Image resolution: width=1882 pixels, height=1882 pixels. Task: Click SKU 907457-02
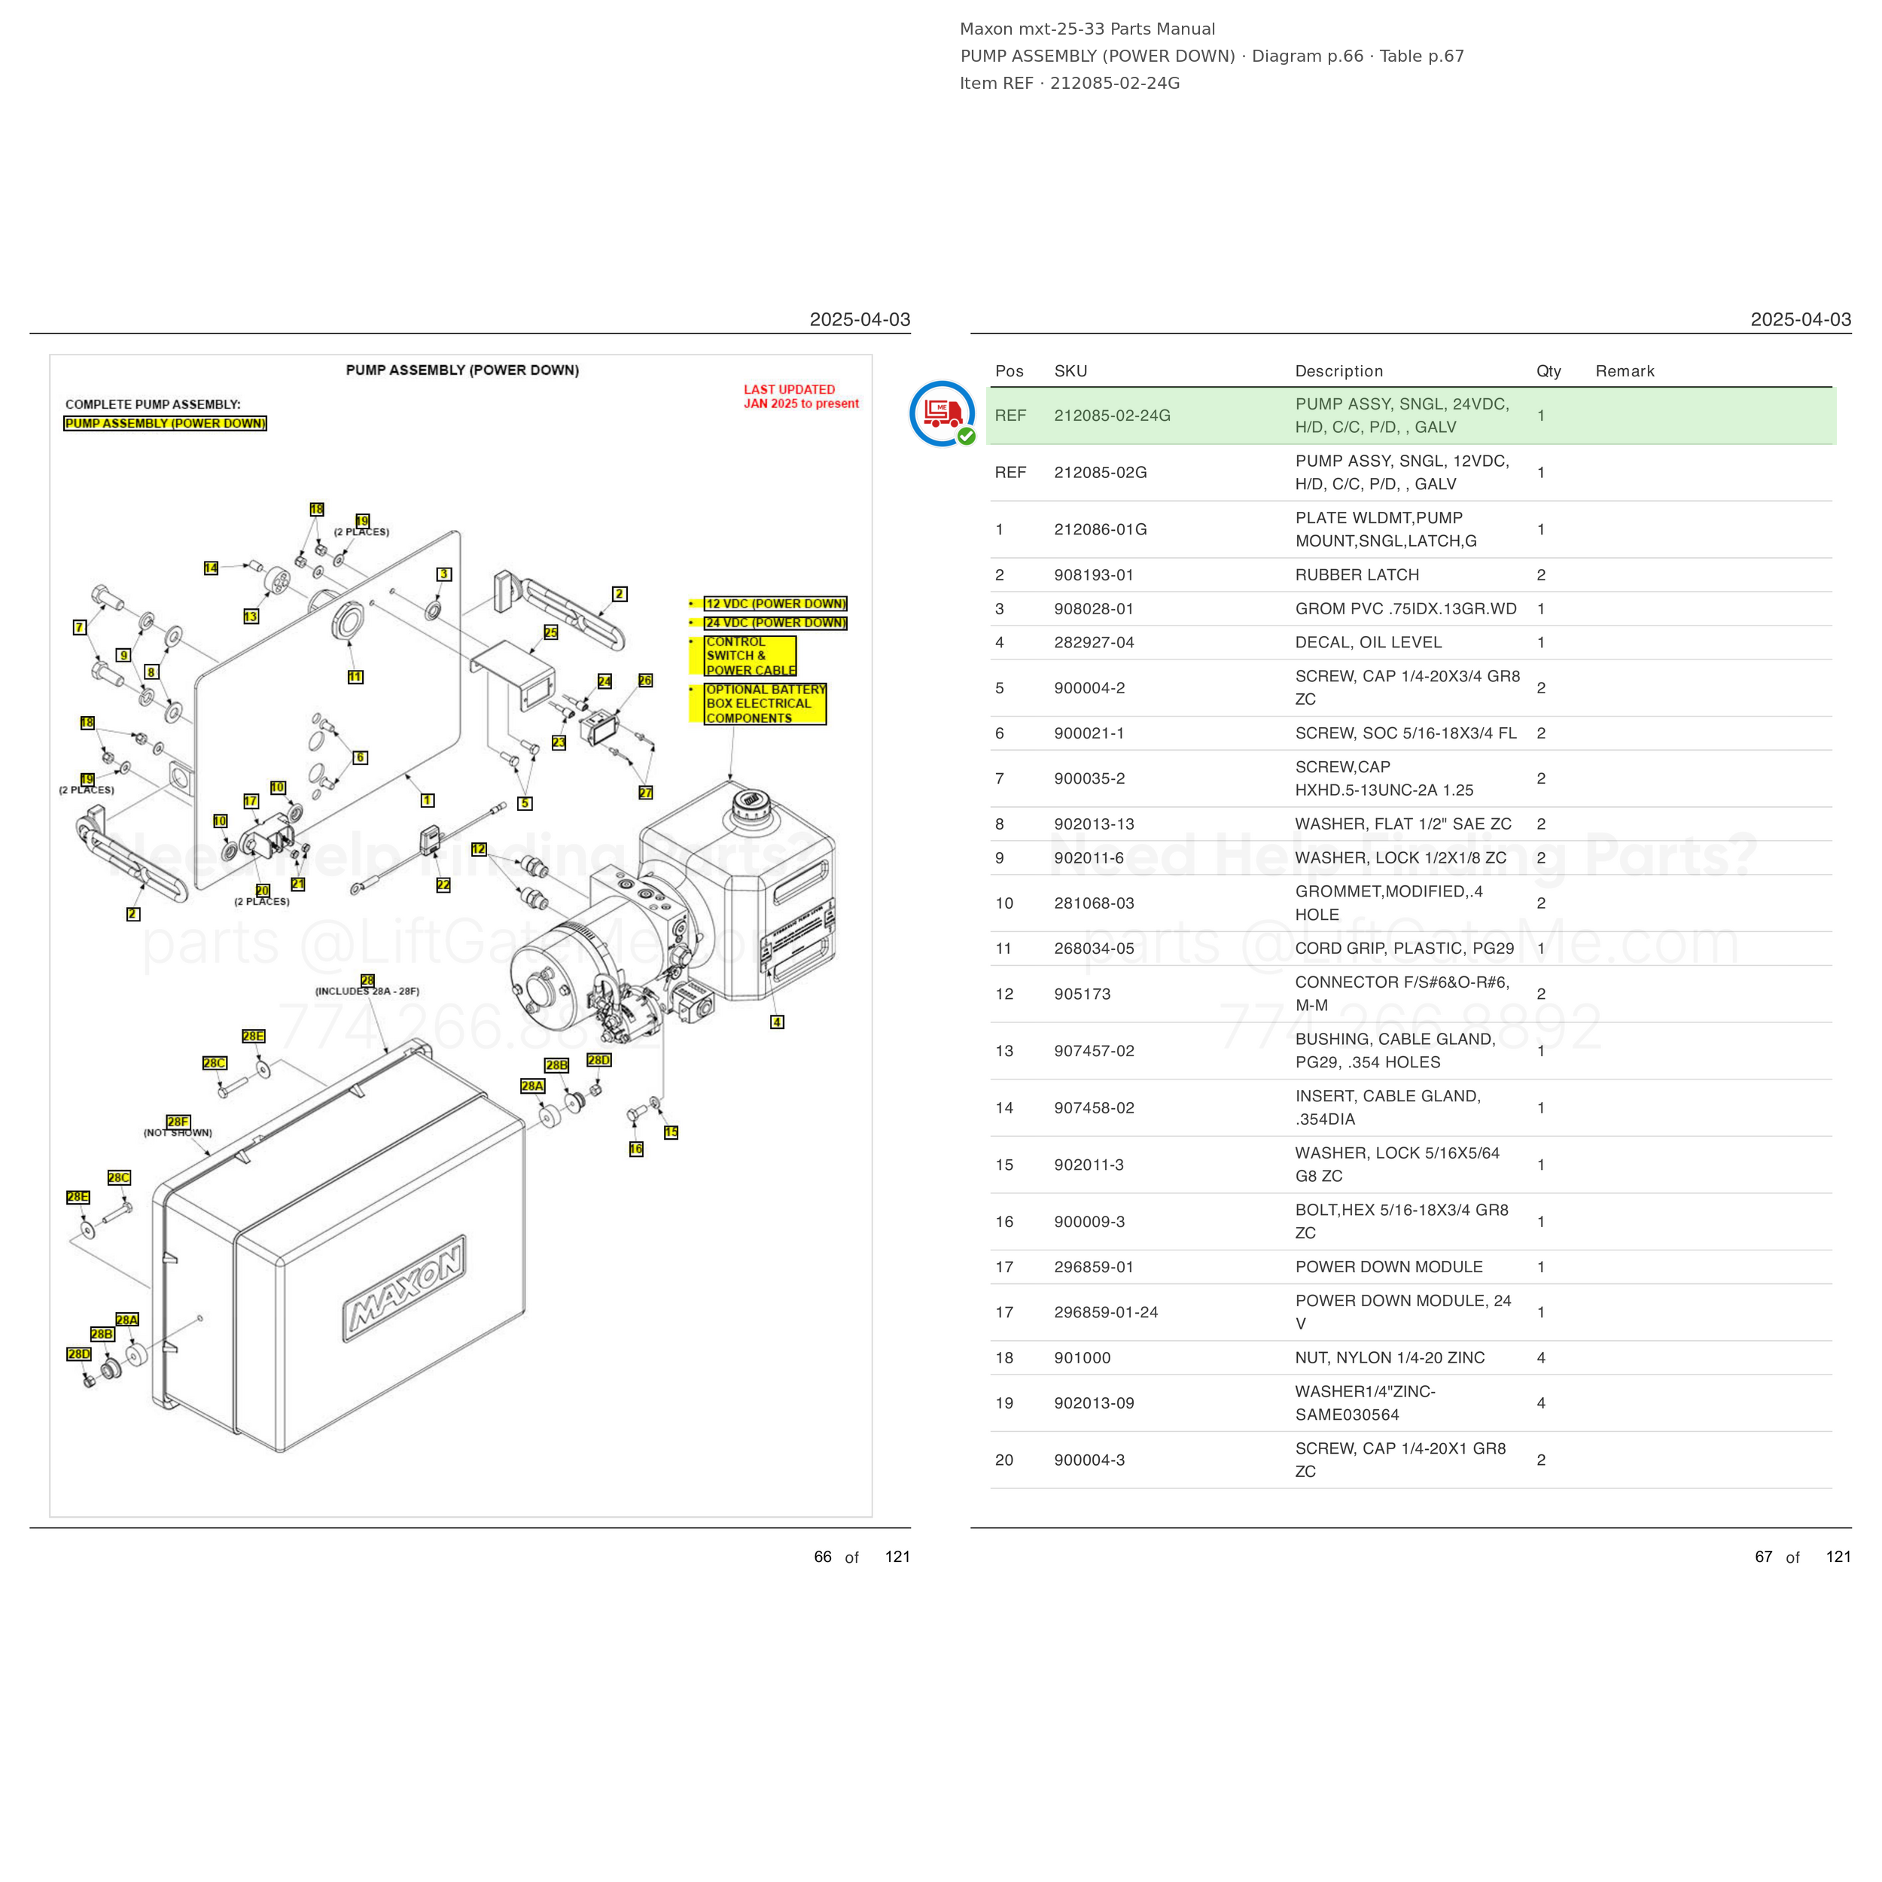[x=1094, y=1051]
